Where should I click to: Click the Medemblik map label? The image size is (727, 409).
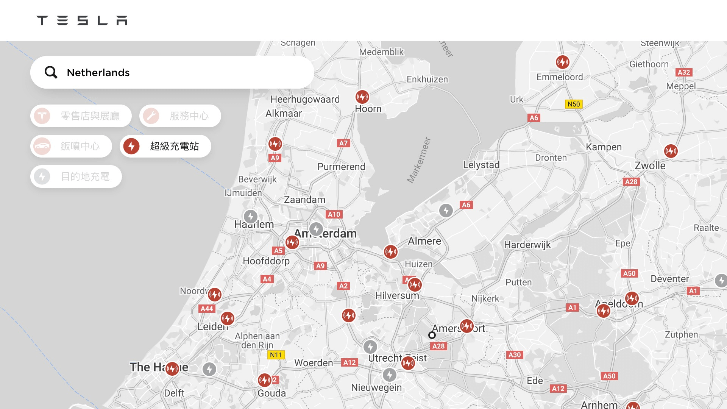(381, 52)
